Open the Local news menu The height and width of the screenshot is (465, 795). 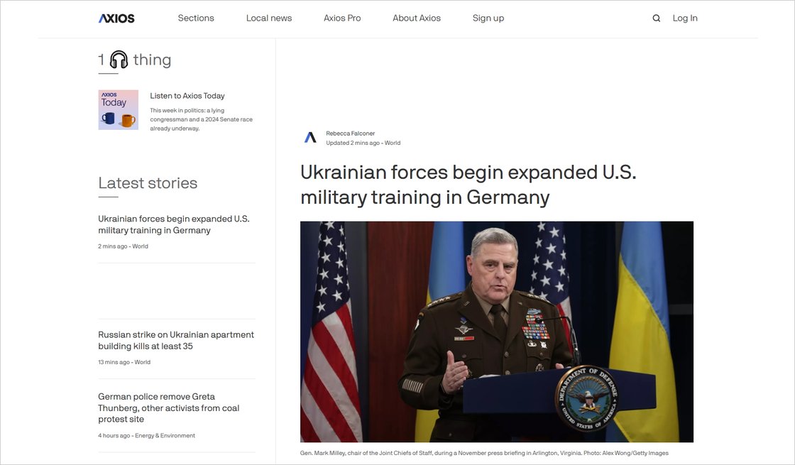(x=269, y=18)
